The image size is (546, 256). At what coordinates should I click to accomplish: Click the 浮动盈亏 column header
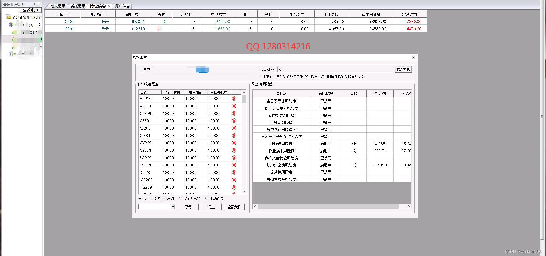click(409, 14)
